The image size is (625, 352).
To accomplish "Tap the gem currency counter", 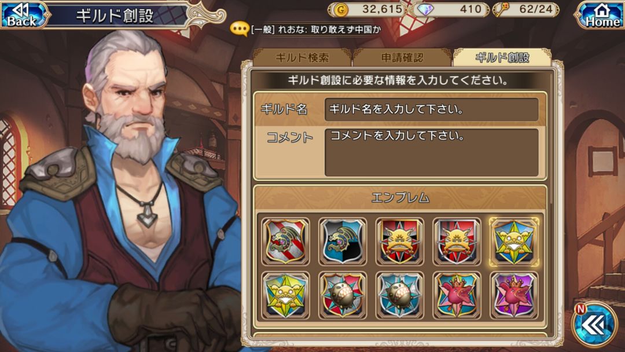I will coord(450,9).
